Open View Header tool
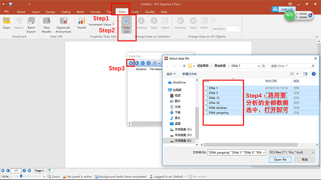Viewport: 321px width, 180px height. point(46,25)
